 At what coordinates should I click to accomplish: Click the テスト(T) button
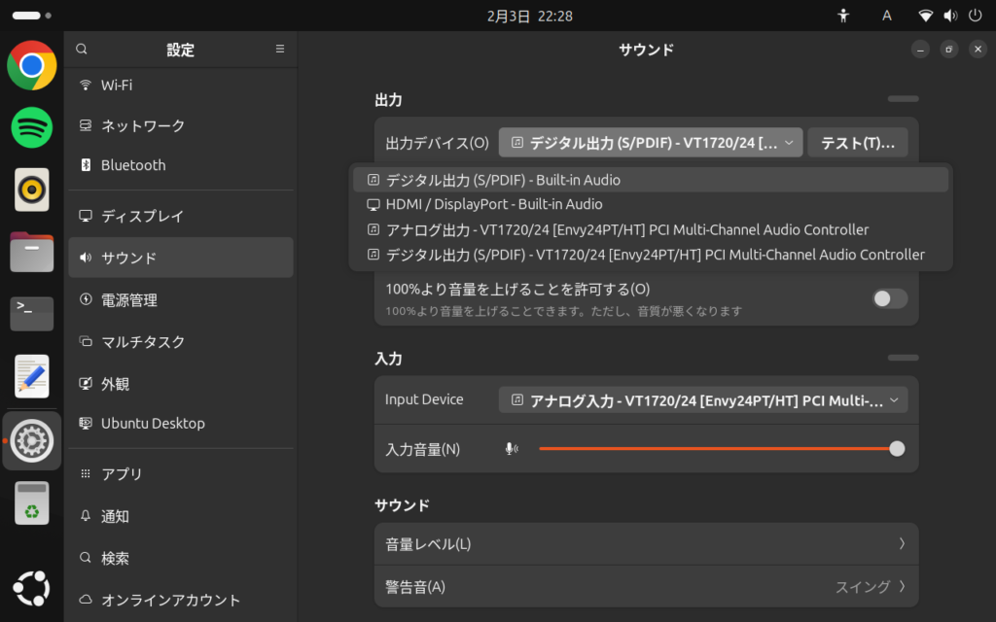click(857, 143)
